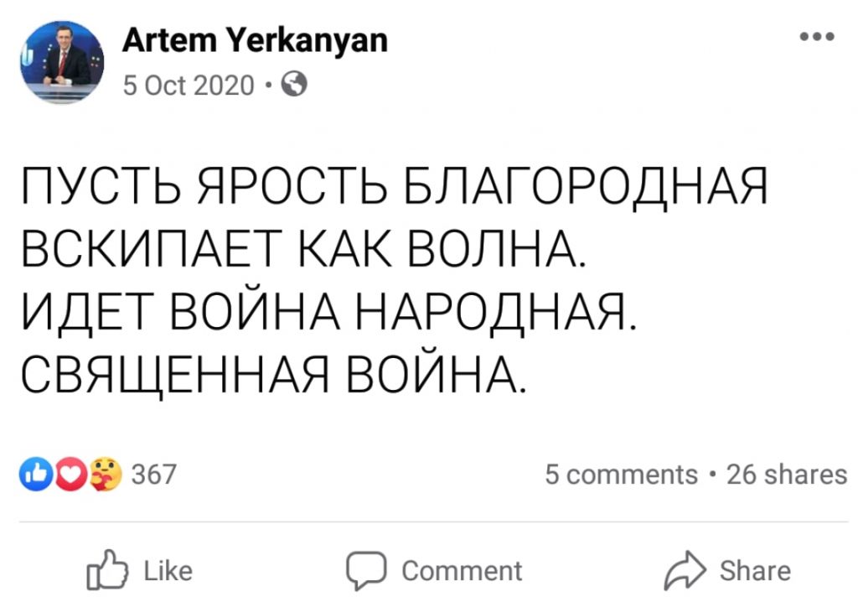Open the three-dot post options menu

[x=816, y=37]
